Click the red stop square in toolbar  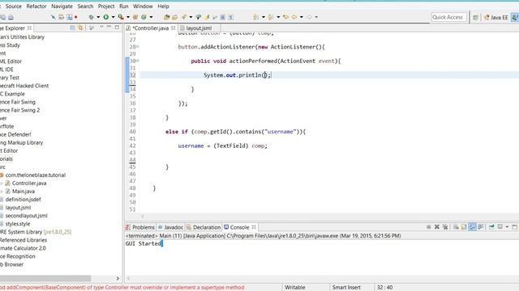(75, 17)
